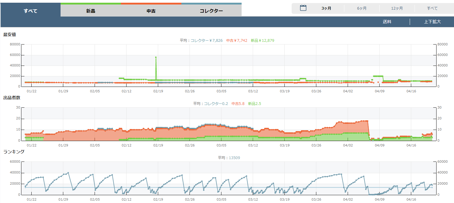The height and width of the screenshot is (203, 454).
Task: Select the すべて condition tab on the left
Action: 30,11
